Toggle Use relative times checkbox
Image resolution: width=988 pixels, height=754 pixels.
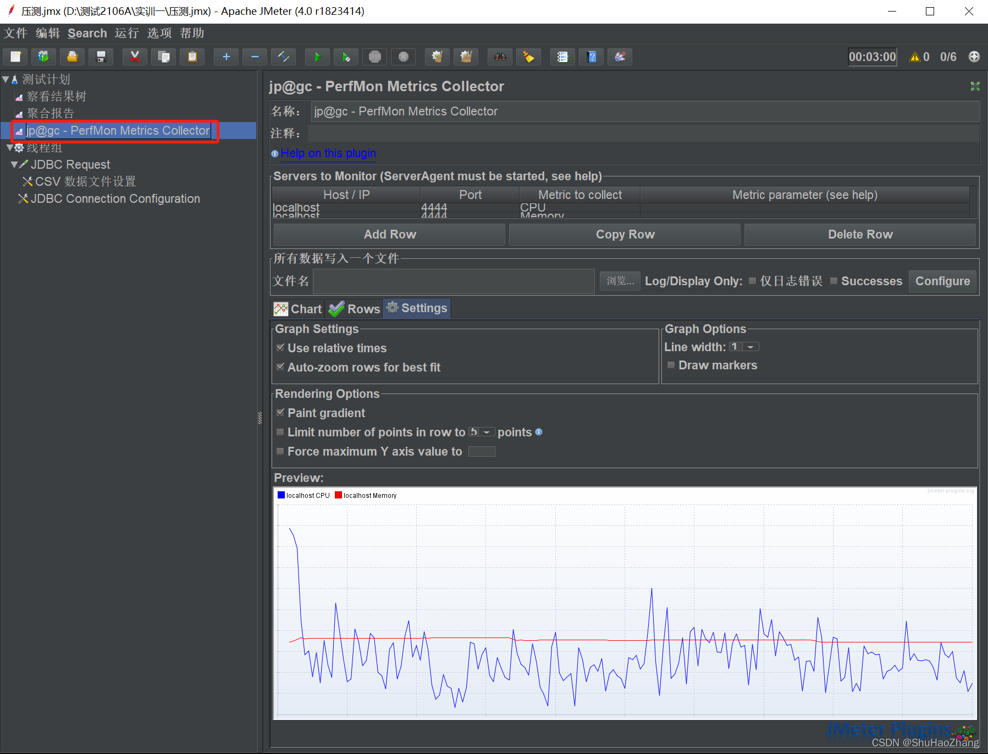coord(280,348)
